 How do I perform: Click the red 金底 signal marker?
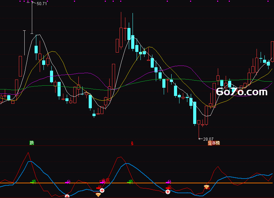[105, 180]
